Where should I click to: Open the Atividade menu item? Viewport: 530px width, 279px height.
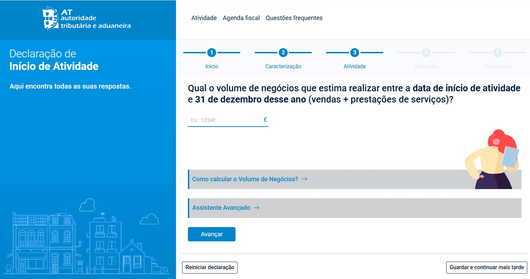(204, 18)
